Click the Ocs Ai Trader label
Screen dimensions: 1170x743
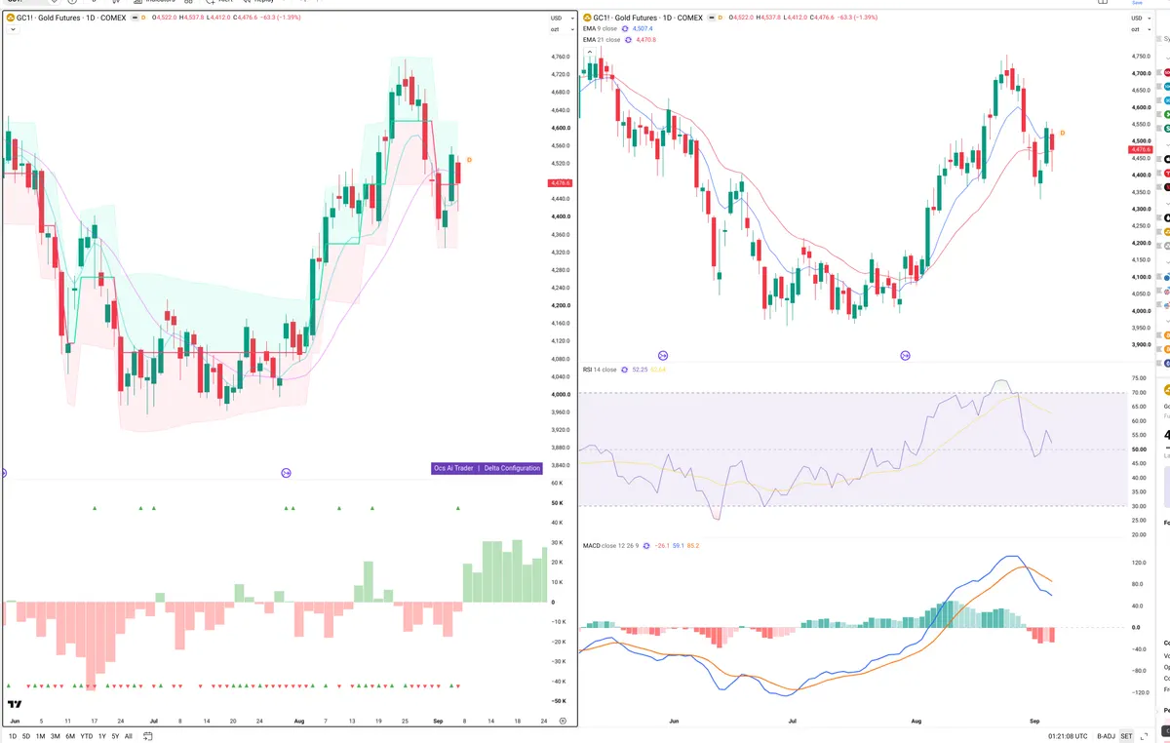pos(454,468)
